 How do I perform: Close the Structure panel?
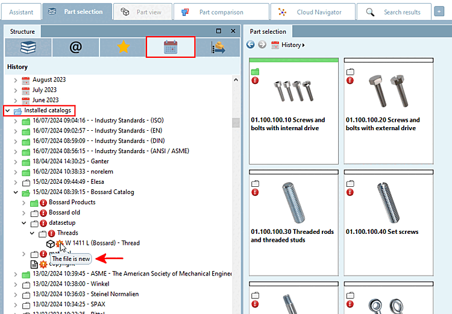coord(233,31)
